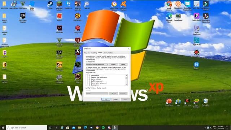This screenshot has height=130, width=231.
Task: Open Mail app from the taskbar
Action: tap(74, 127)
